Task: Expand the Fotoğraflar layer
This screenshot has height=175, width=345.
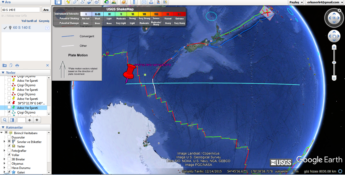Action: [x=4, y=151]
